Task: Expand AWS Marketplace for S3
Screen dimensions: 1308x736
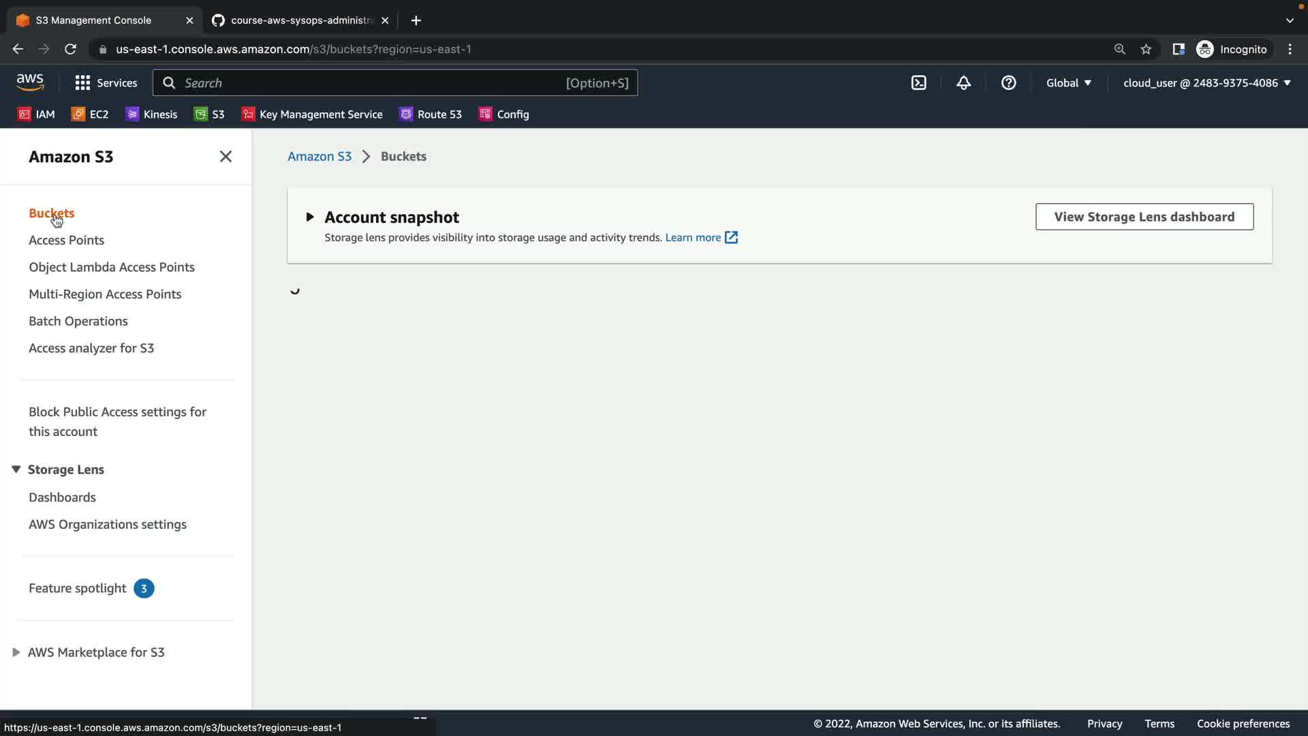Action: point(16,652)
